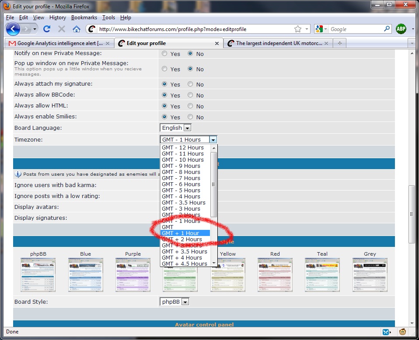Bookmark the page with the star icon
This screenshot has height=340, width=419.
tap(297, 29)
